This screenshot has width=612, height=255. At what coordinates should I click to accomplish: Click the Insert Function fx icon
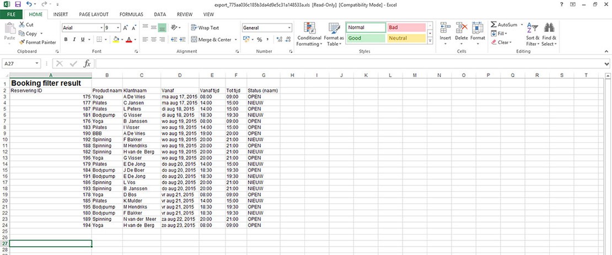click(x=87, y=64)
